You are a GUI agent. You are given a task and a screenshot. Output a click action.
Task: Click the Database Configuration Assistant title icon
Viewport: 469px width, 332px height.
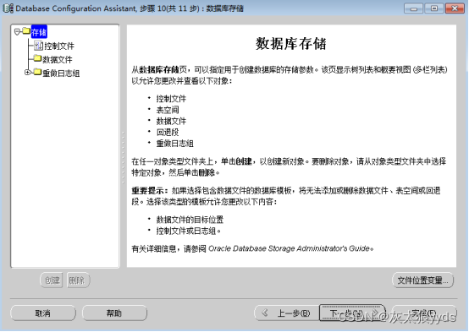(8, 8)
